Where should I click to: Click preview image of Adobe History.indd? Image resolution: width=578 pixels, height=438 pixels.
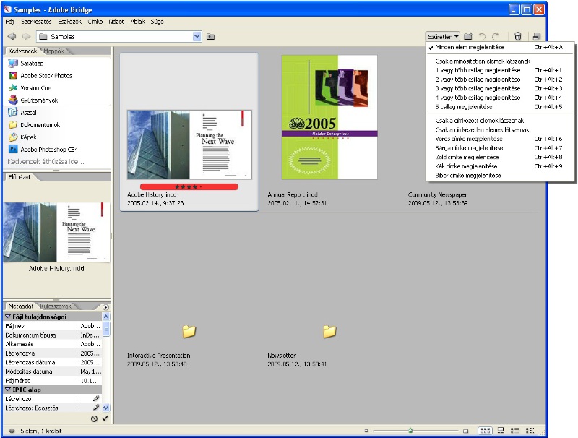click(56, 232)
